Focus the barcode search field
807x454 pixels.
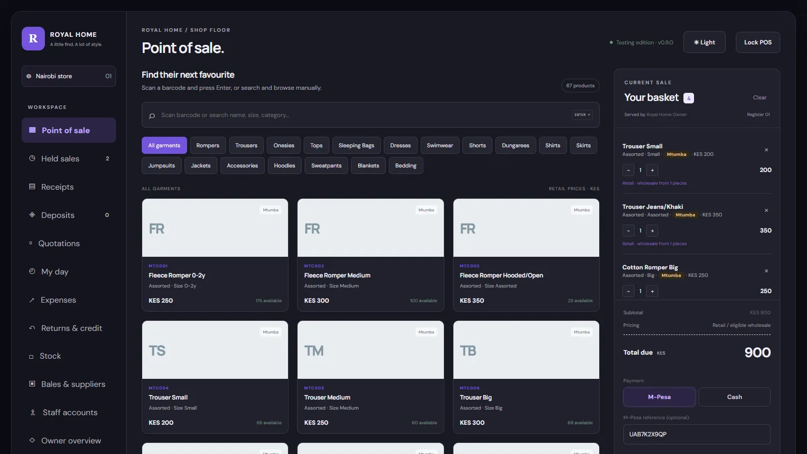[370, 115]
